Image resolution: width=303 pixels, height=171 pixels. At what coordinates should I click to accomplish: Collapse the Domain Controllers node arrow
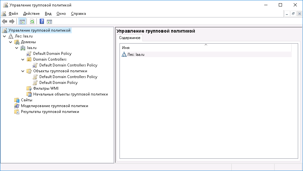tap(23, 59)
